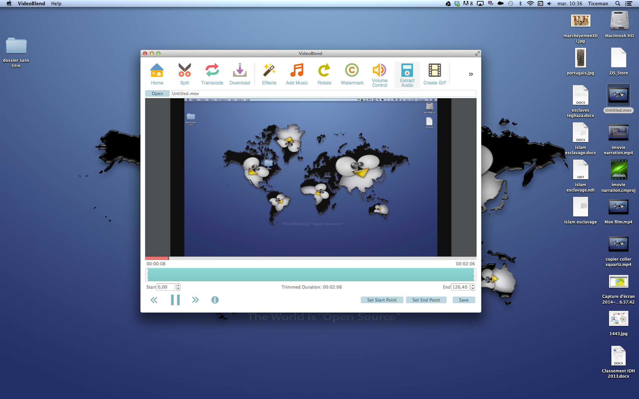The width and height of the screenshot is (639, 399).
Task: Open the VideoBlend menu in menu bar
Action: point(31,4)
